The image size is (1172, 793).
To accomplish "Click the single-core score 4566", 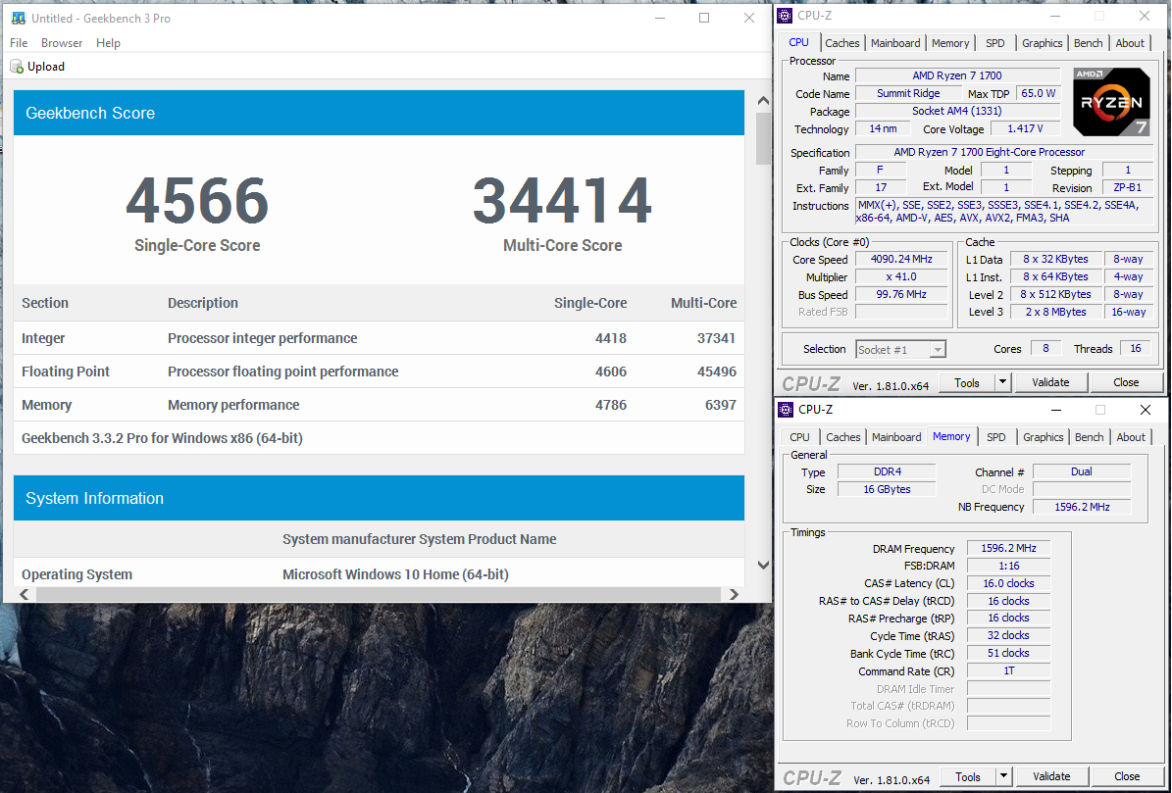I will [196, 200].
